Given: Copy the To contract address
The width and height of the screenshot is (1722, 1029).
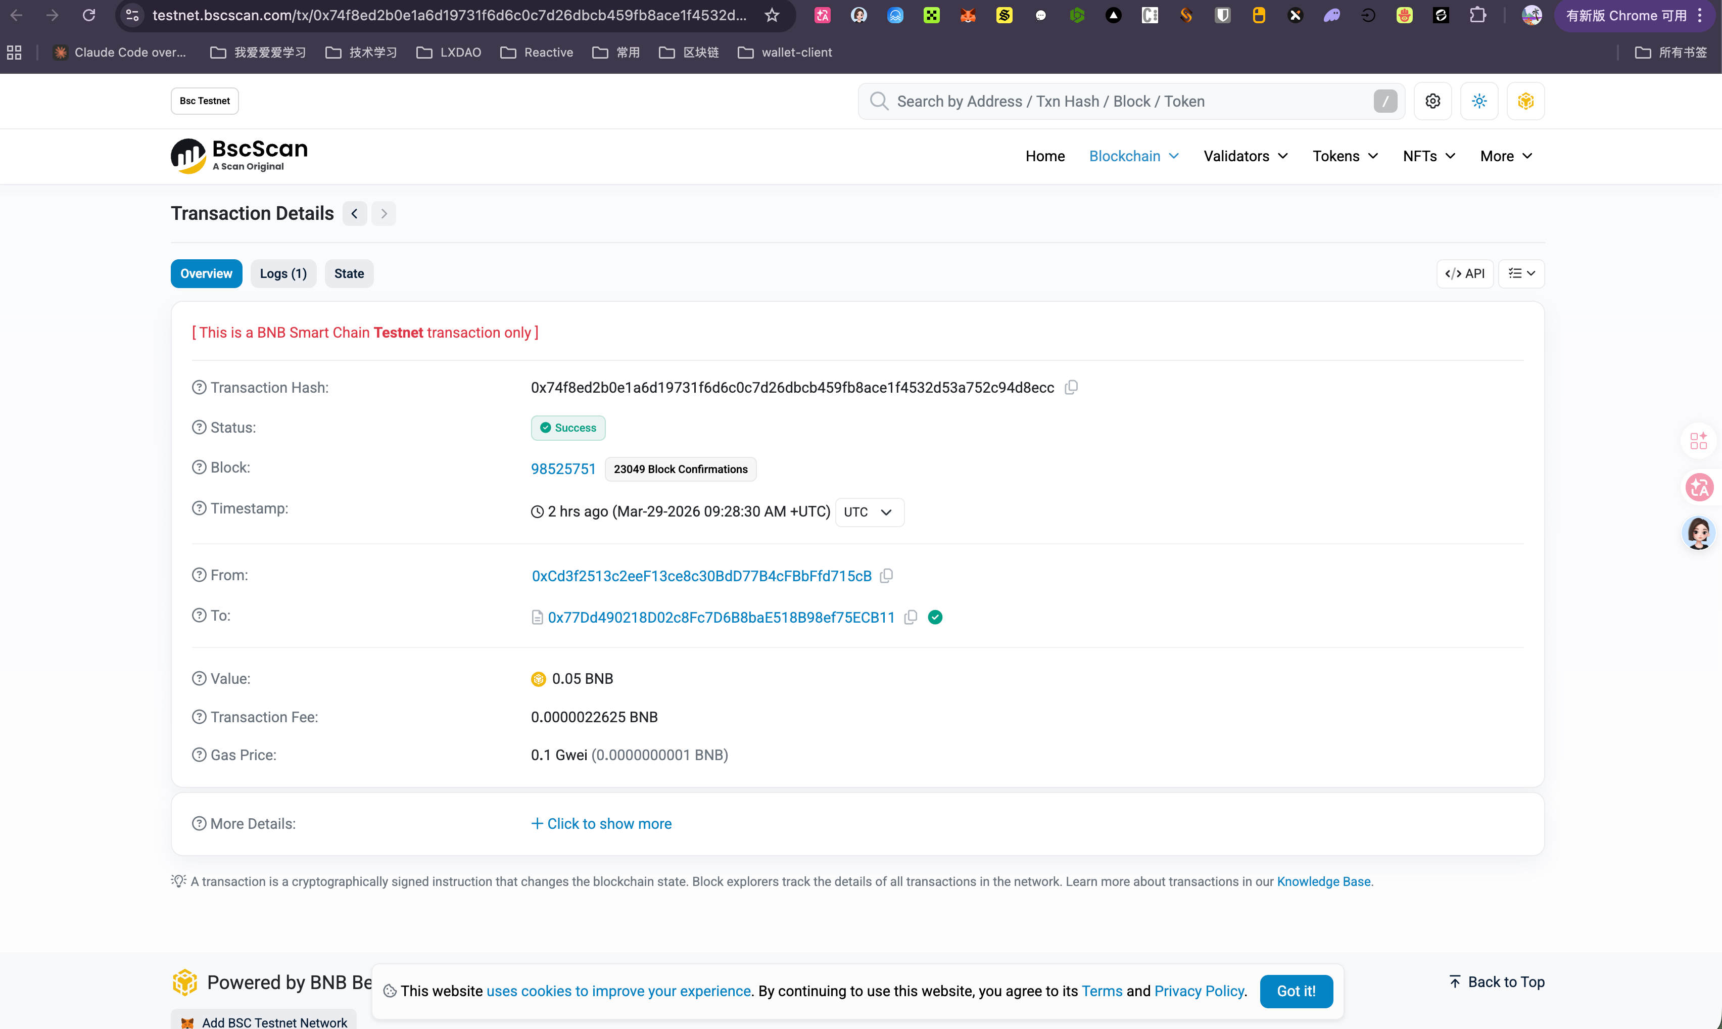Looking at the screenshot, I should [x=911, y=617].
